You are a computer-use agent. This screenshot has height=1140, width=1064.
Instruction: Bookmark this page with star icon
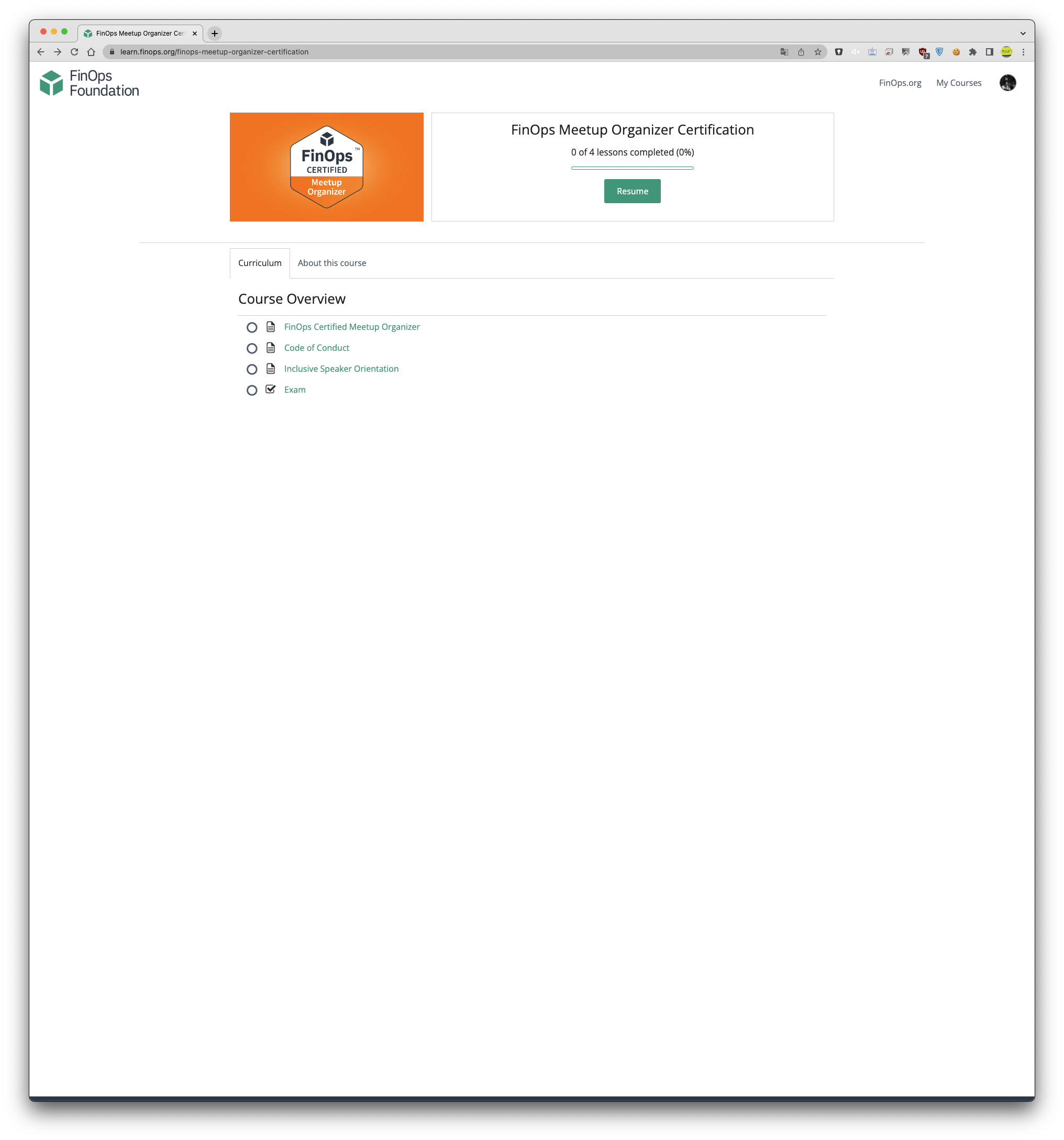(x=817, y=52)
